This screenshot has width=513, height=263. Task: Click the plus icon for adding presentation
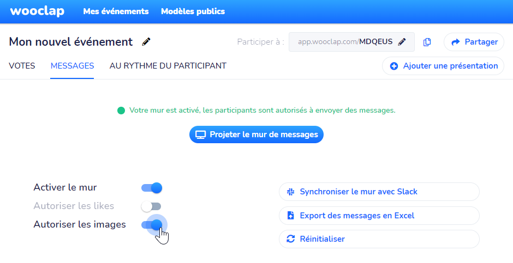(394, 66)
